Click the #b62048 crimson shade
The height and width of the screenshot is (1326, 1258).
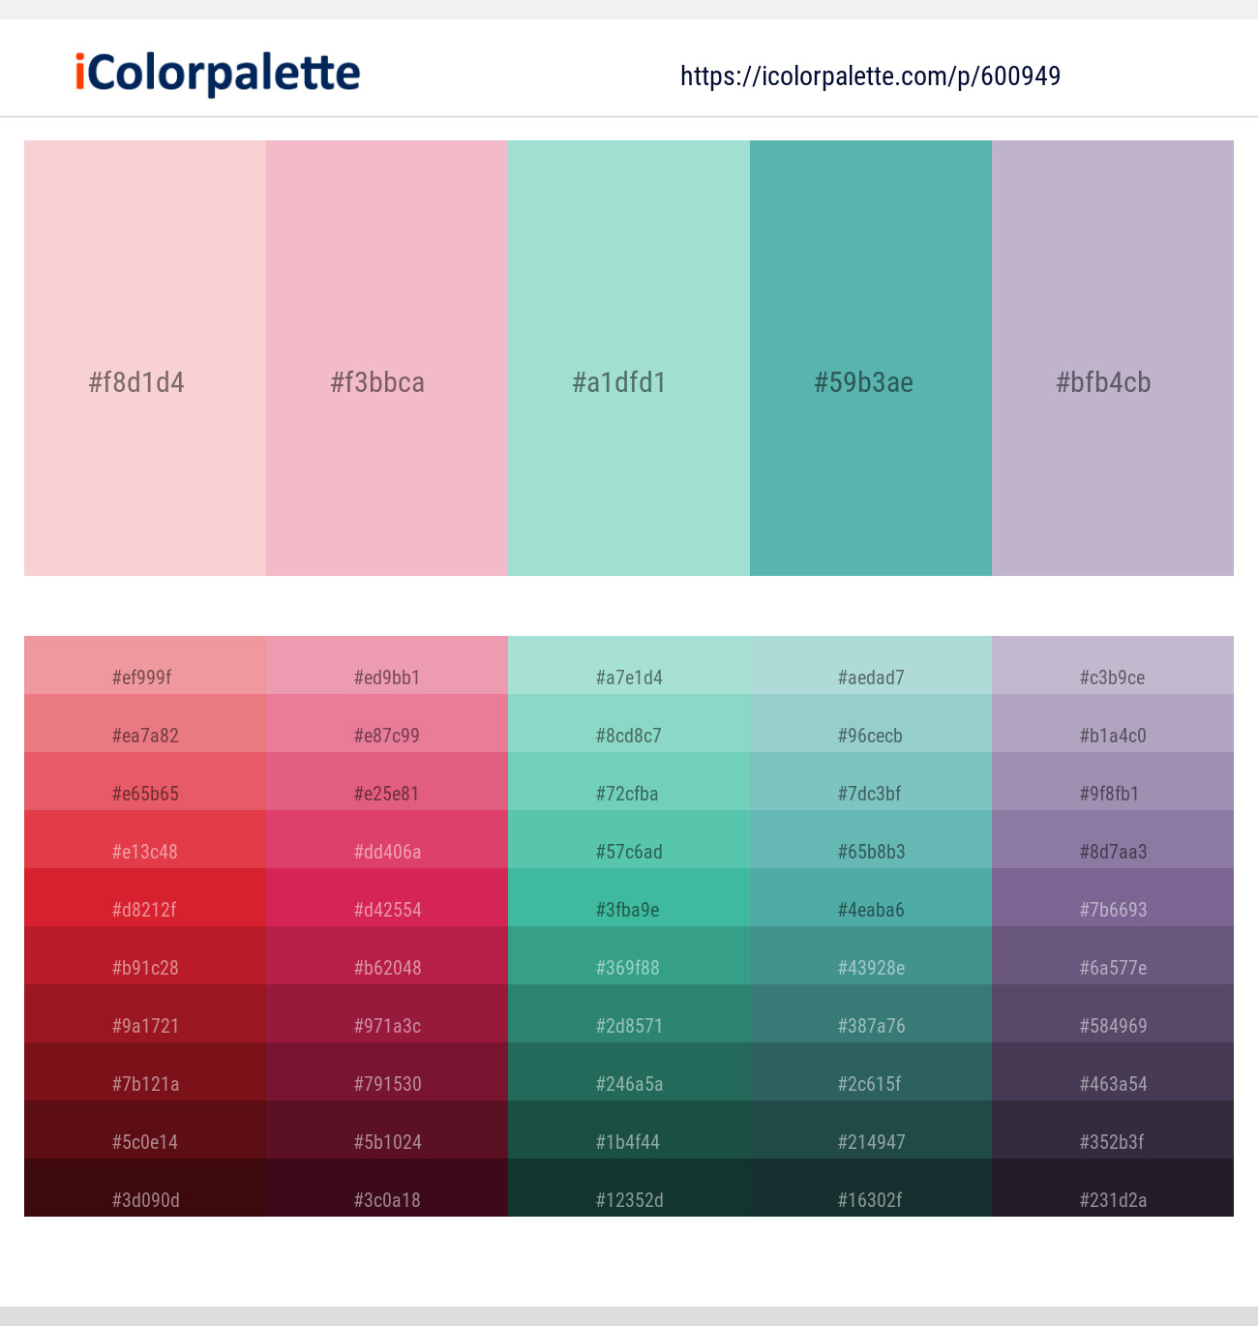pyautogui.click(x=386, y=968)
